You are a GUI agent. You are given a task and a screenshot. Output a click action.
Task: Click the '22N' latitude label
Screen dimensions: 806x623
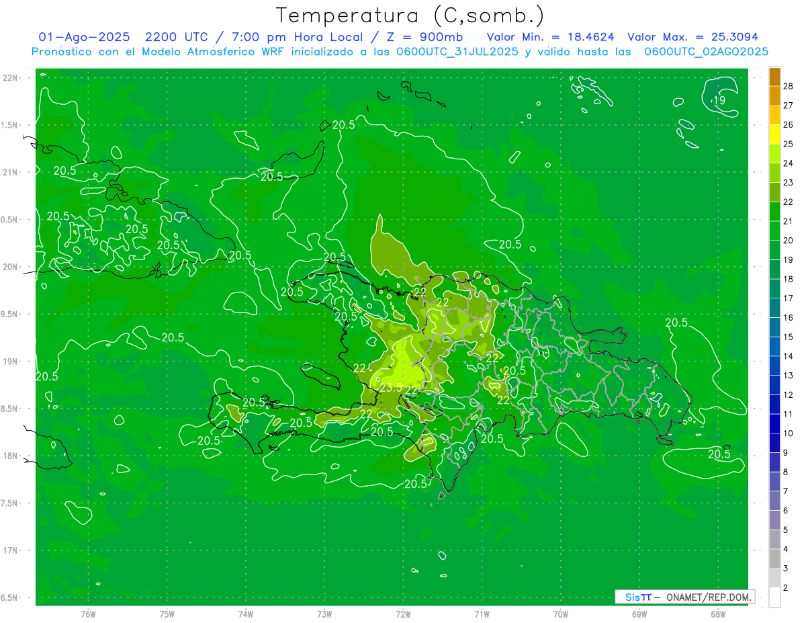(9, 78)
